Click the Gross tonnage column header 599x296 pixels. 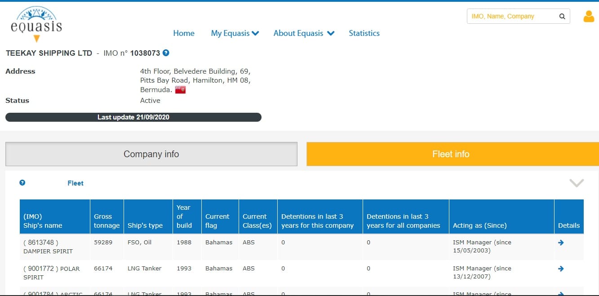pyautogui.click(x=106, y=216)
